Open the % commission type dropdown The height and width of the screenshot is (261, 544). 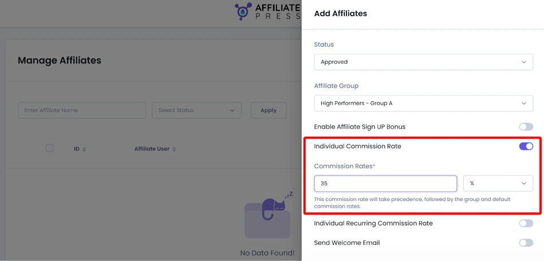point(498,183)
